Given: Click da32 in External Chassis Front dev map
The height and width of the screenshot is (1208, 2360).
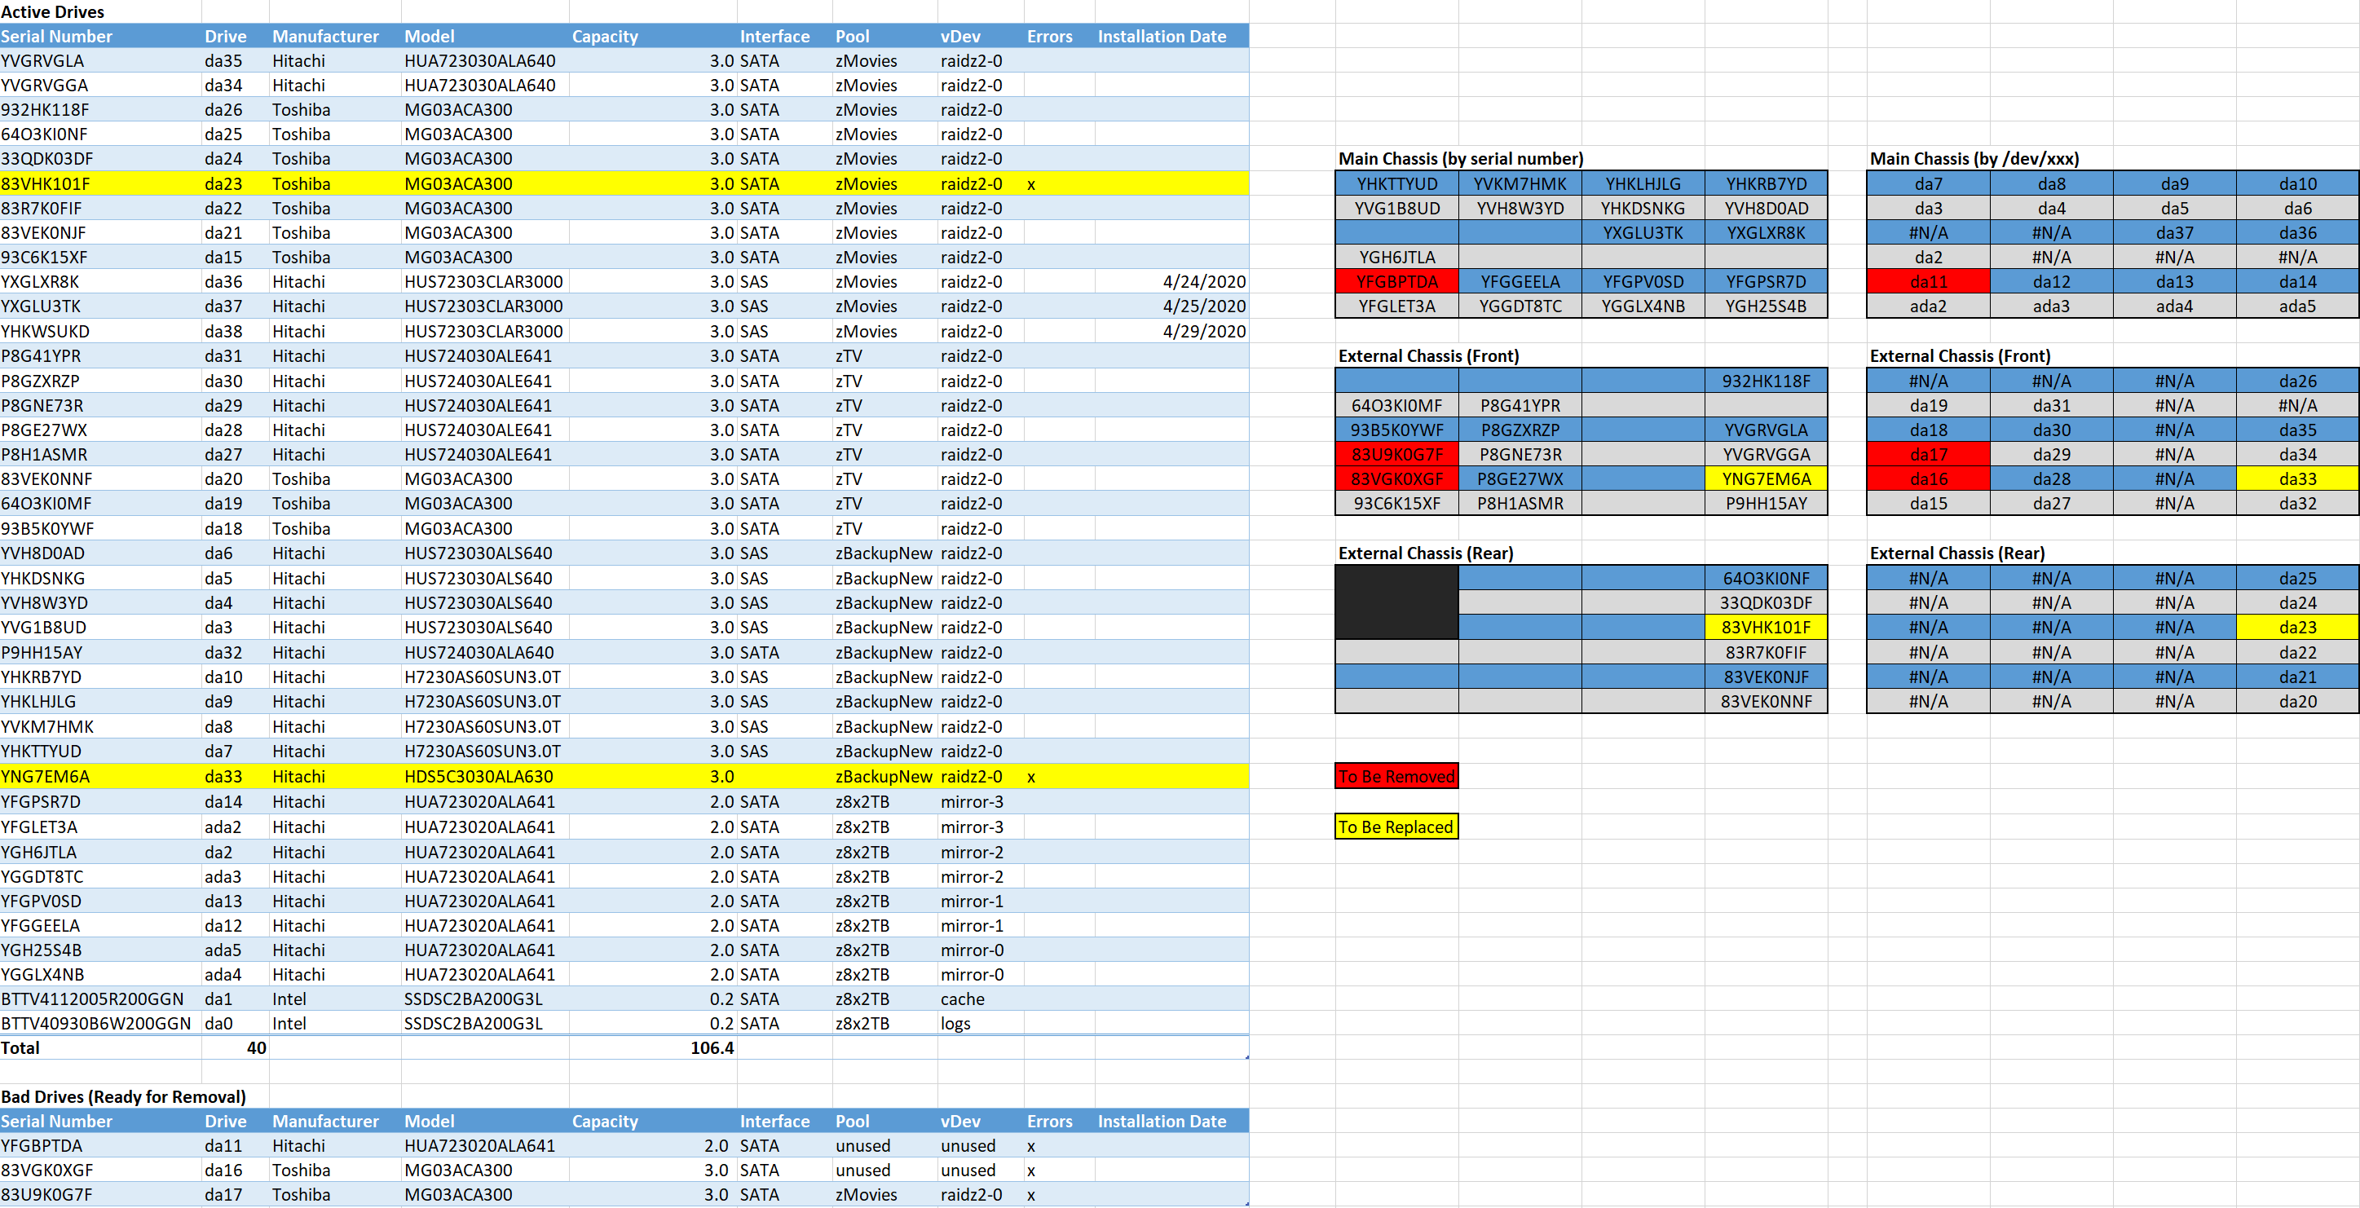Looking at the screenshot, I should (2298, 504).
